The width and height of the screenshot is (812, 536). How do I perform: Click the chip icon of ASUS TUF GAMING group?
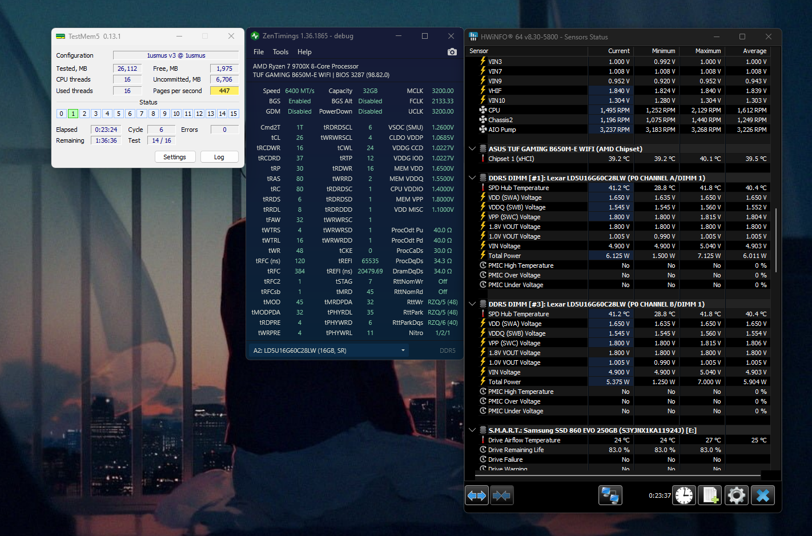coord(483,149)
